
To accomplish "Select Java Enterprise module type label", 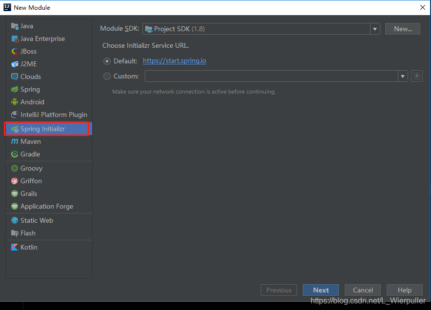I will point(42,39).
